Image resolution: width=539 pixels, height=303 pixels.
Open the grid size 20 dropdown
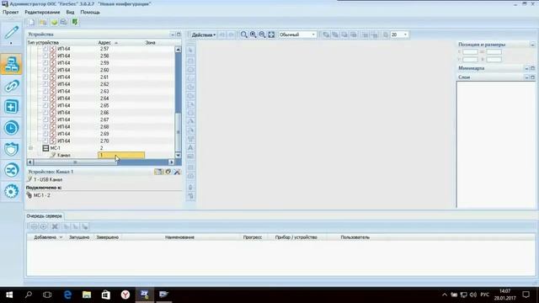click(x=399, y=35)
